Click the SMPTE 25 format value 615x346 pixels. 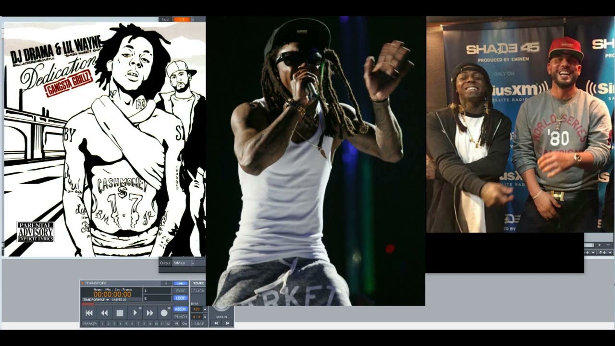tap(119, 300)
